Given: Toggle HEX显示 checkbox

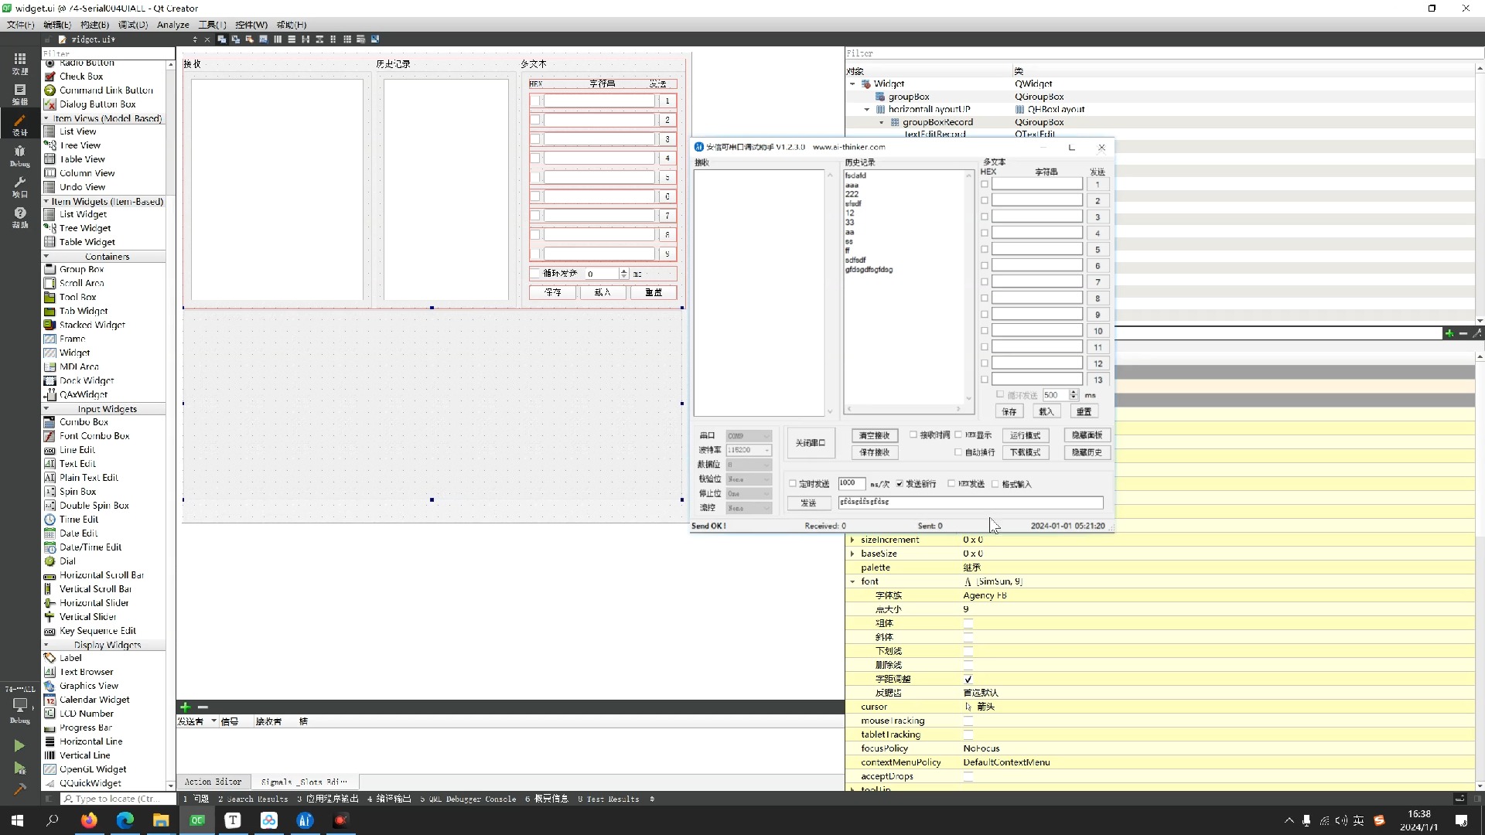Looking at the screenshot, I should (958, 435).
